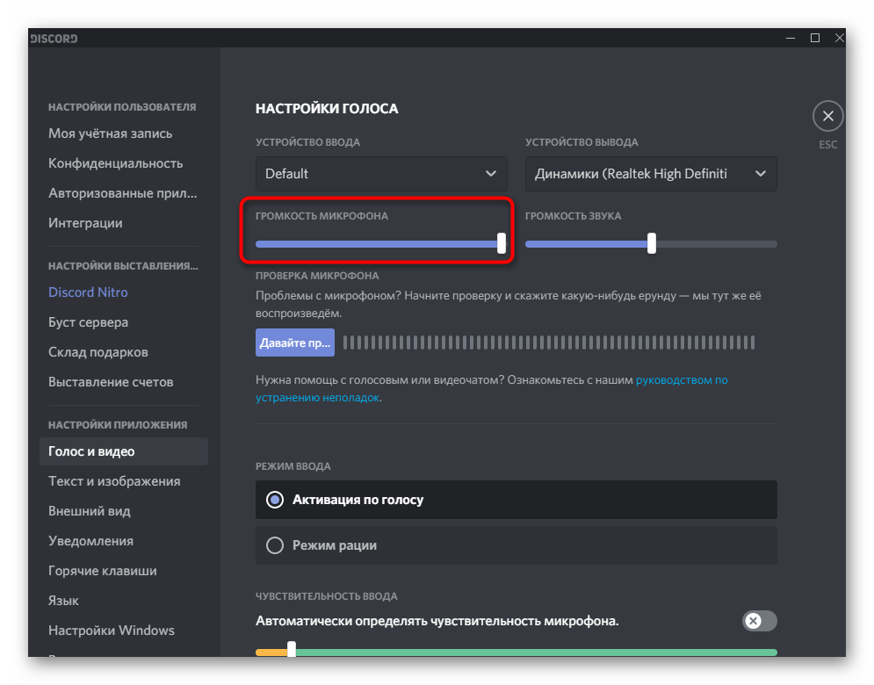The height and width of the screenshot is (685, 874).
Task: Open Склад подарков section
Action: pyautogui.click(x=98, y=352)
